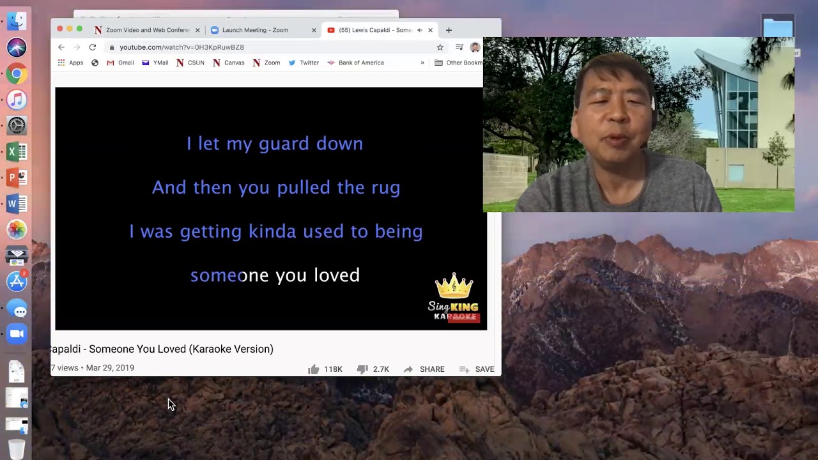
Task: Expand hidden bookmarks with the chevron
Action: pos(422,63)
